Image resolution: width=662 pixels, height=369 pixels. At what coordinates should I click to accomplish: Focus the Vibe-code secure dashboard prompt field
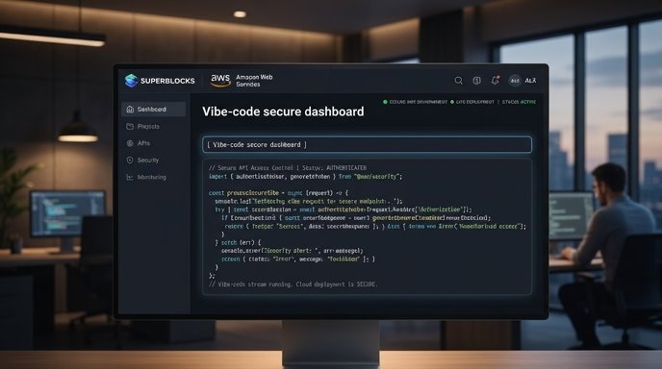pos(367,145)
